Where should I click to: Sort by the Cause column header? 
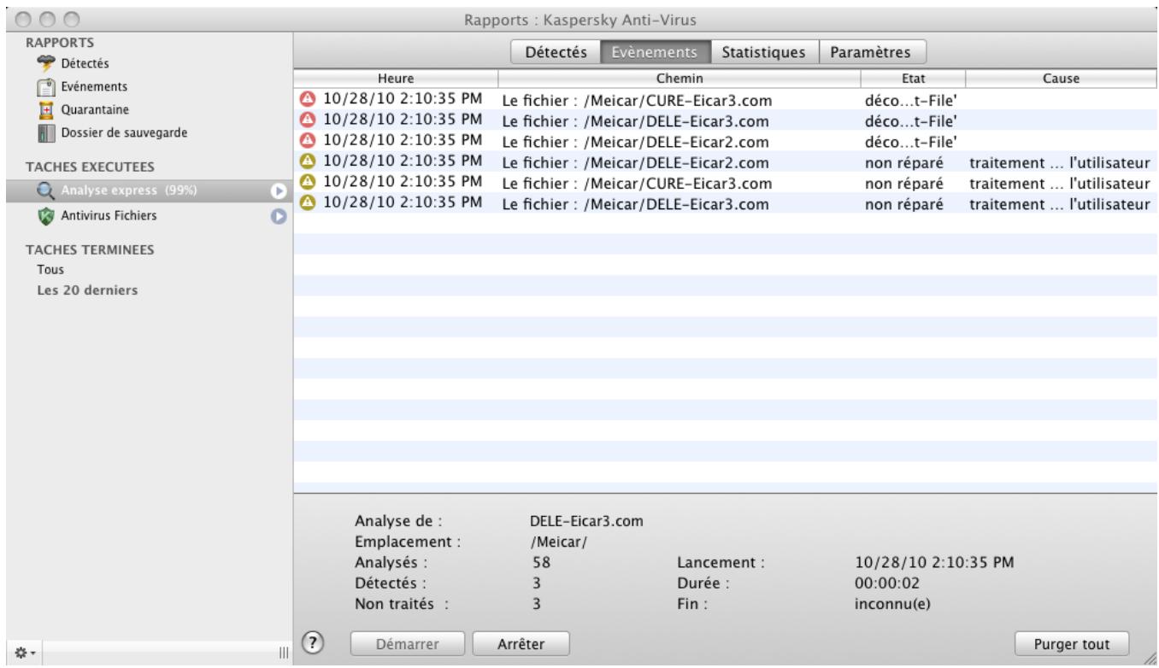(1062, 79)
